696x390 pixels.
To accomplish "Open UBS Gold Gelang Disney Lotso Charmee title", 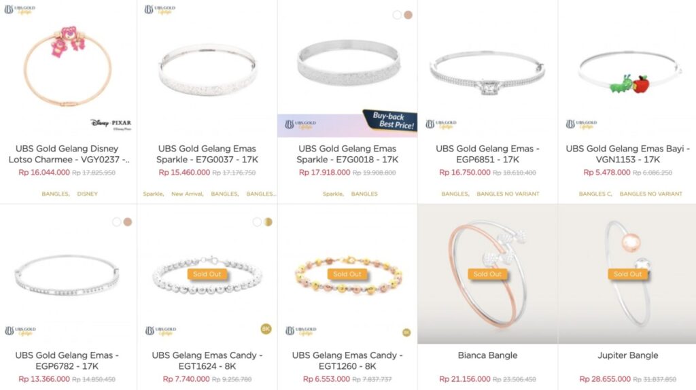I will click(69, 154).
